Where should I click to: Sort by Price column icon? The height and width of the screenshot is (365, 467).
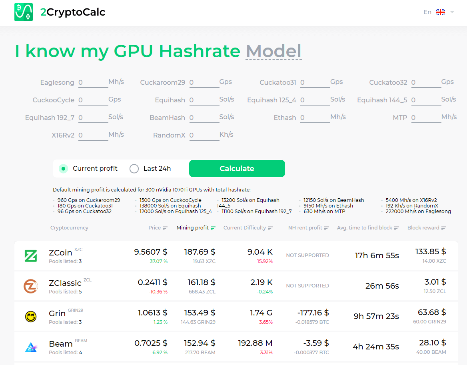[165, 228]
